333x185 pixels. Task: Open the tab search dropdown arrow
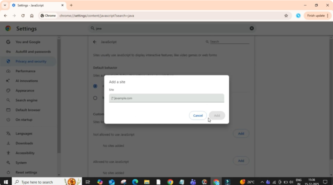[5, 5]
